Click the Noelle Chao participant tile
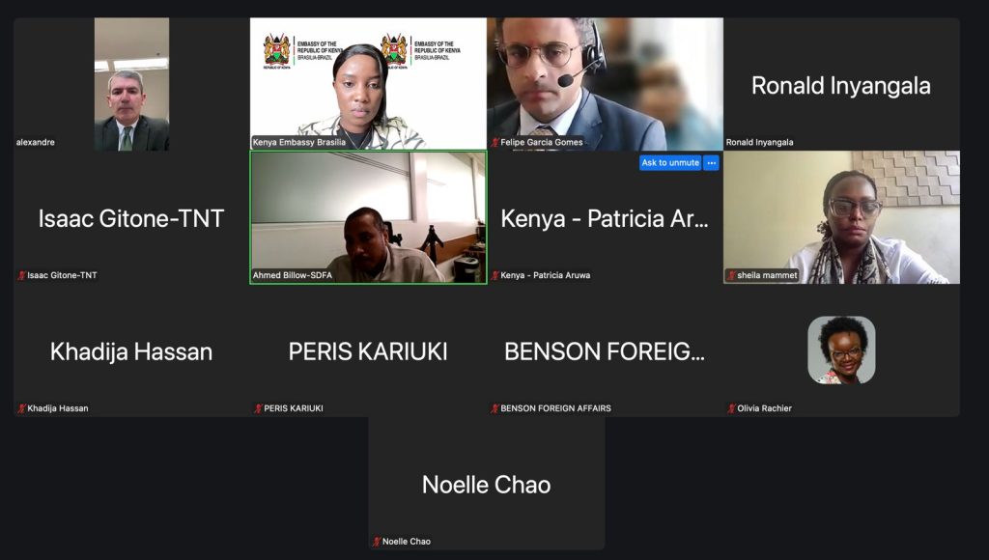The image size is (989, 560). (x=487, y=483)
